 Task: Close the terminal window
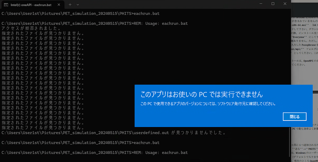[x=285, y=4]
